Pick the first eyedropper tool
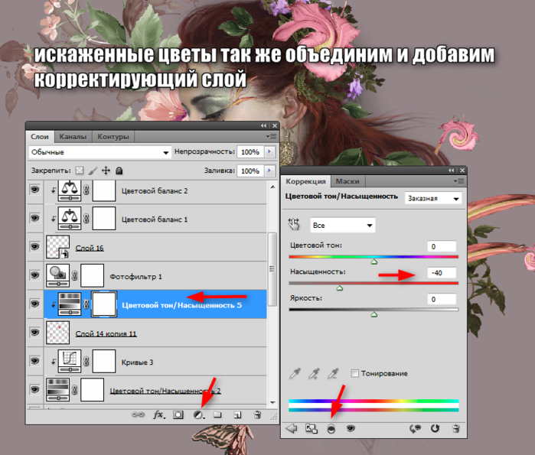 [295, 373]
